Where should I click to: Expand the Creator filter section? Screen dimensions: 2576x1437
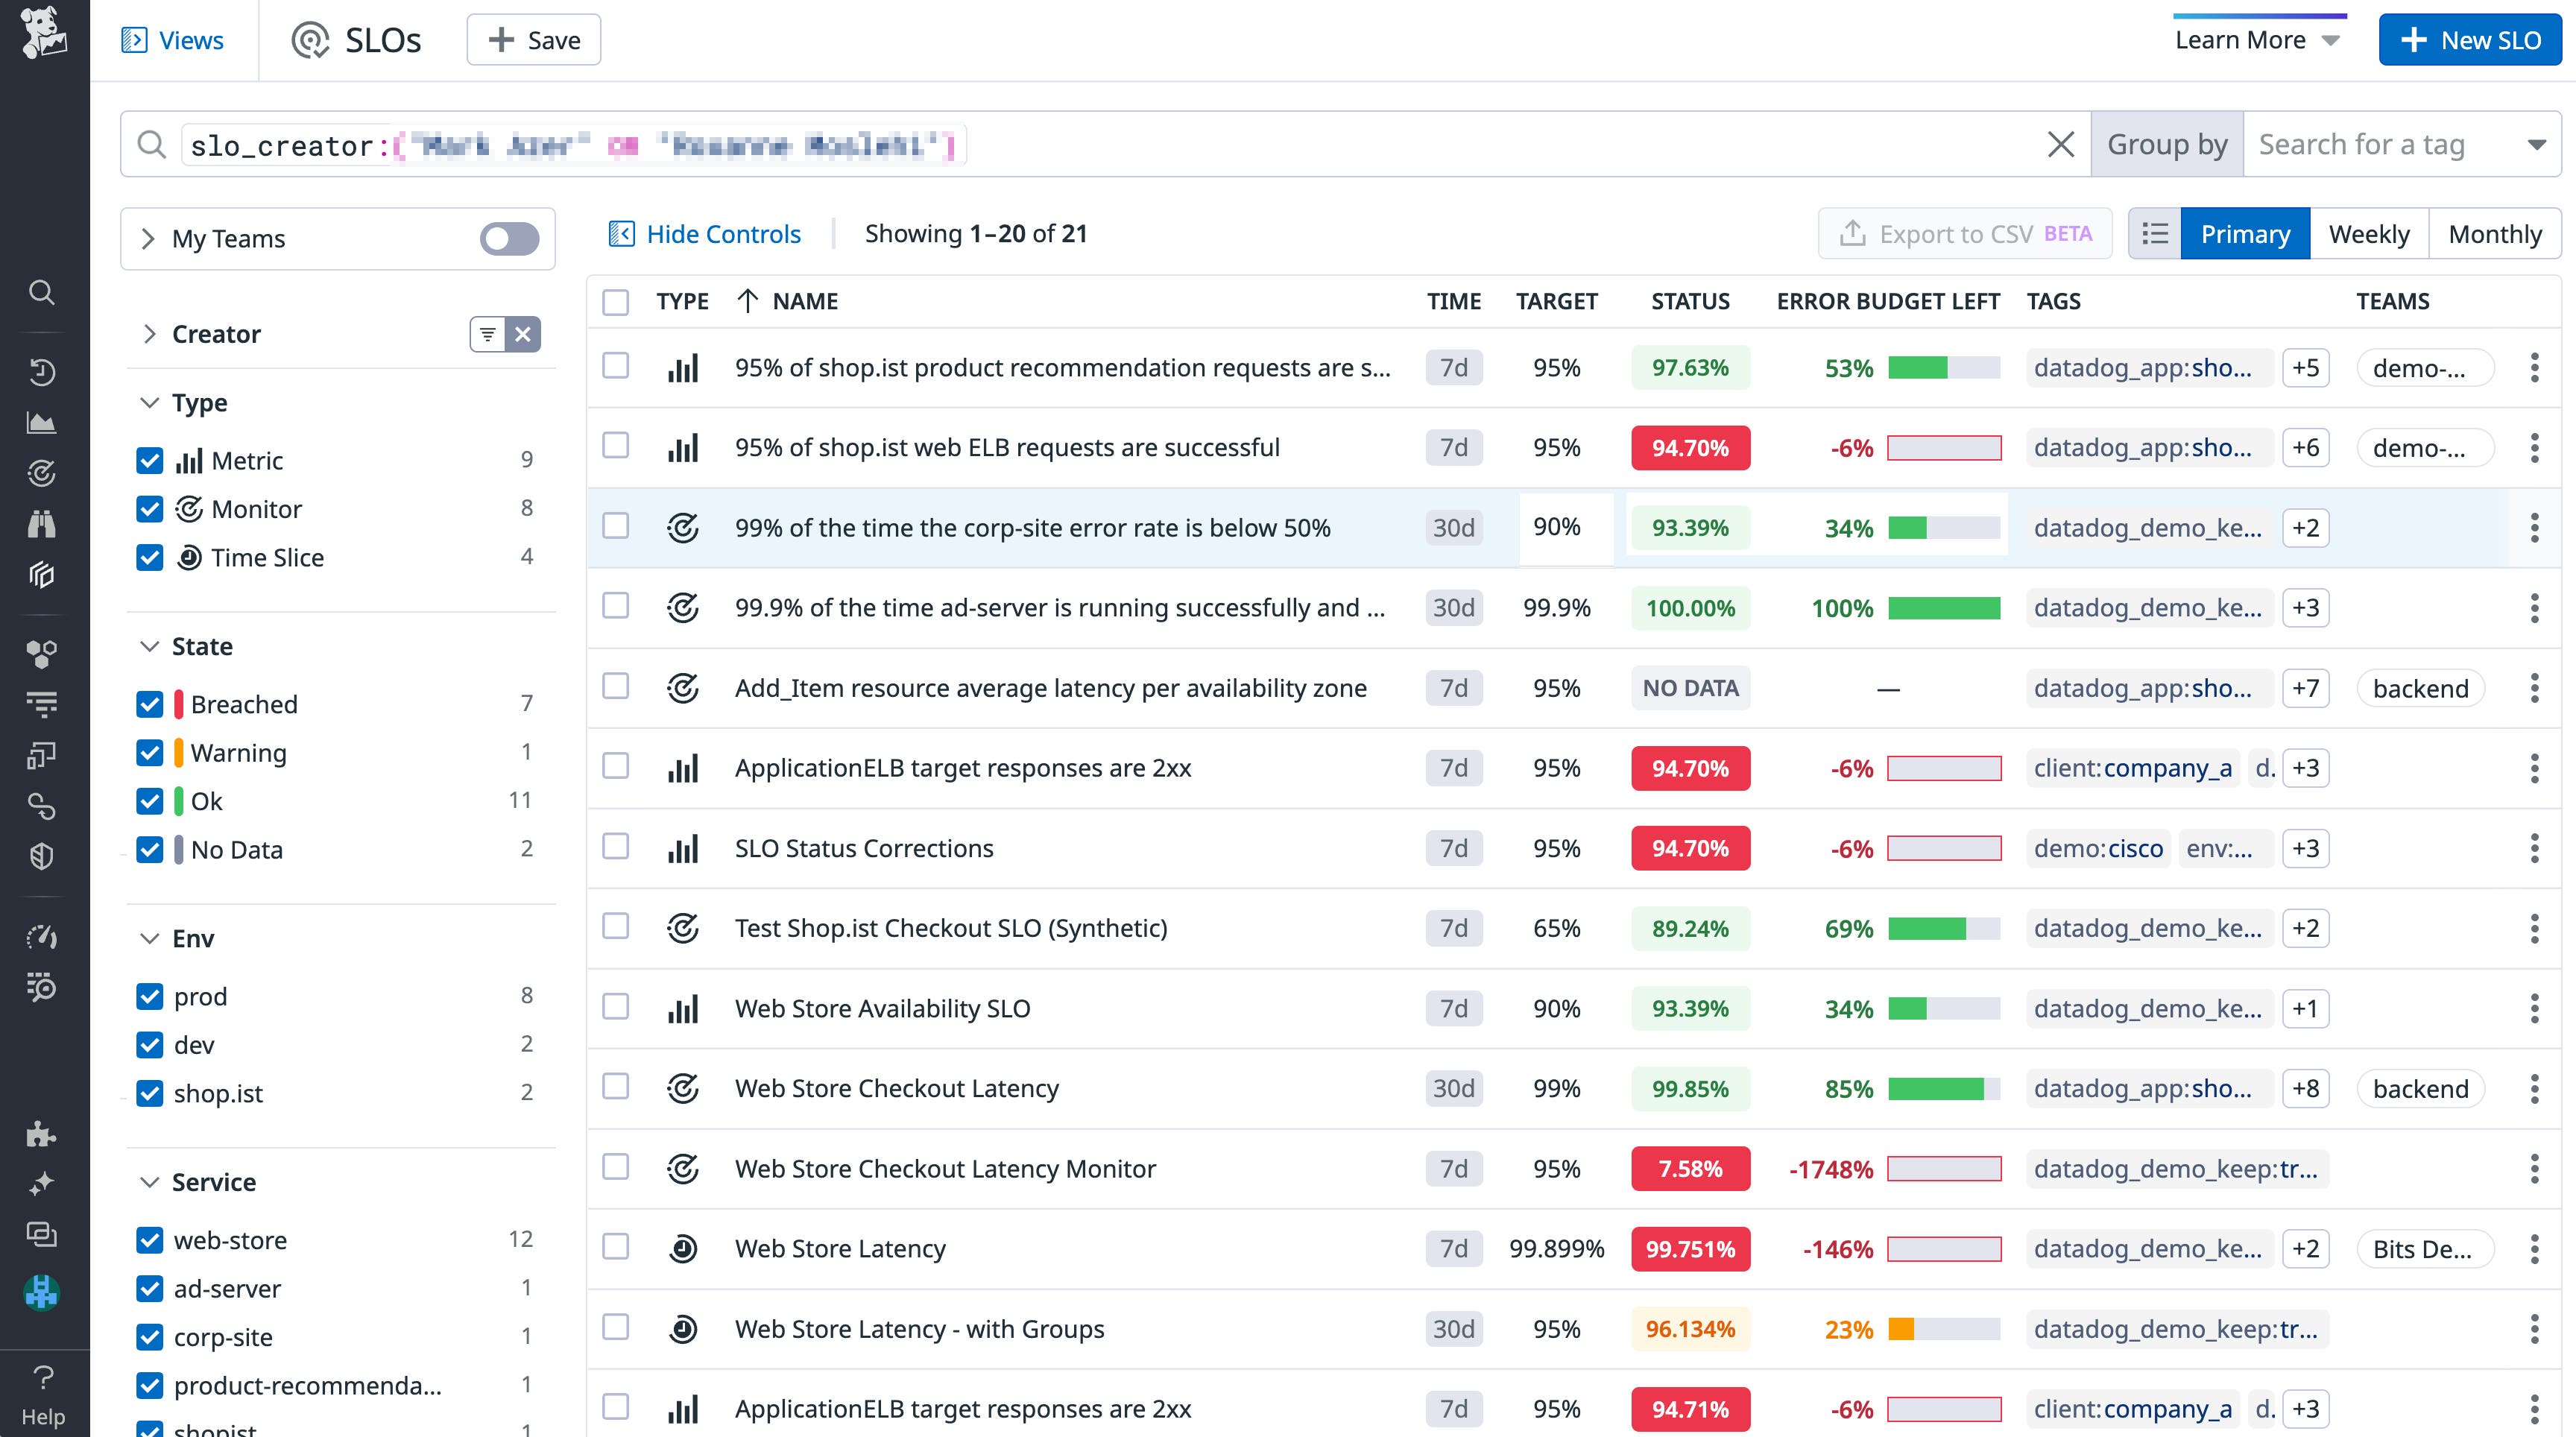(x=150, y=334)
